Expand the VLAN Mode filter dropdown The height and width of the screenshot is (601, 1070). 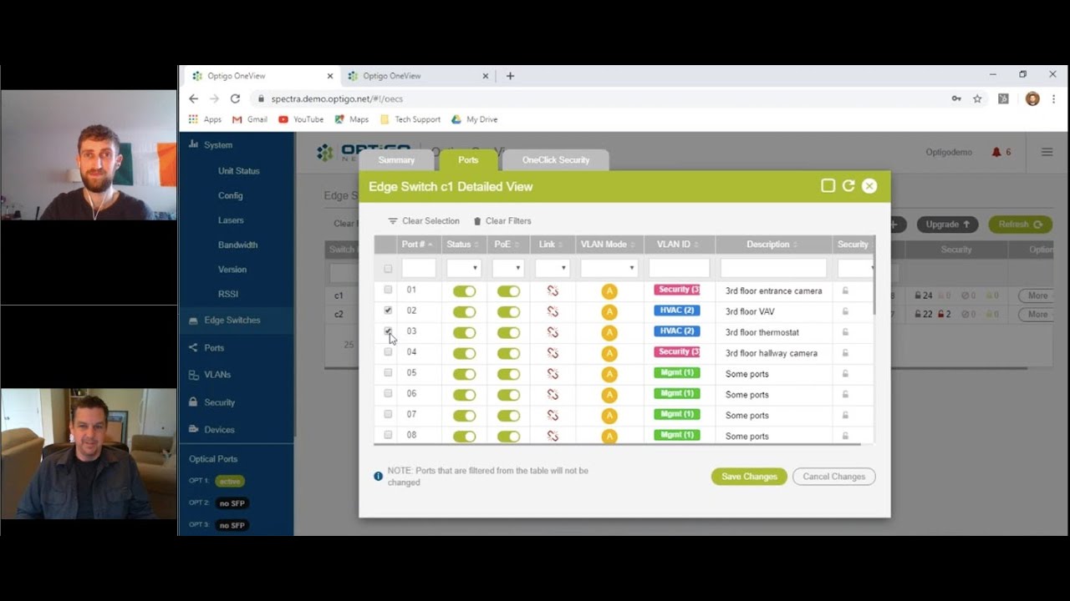609,268
